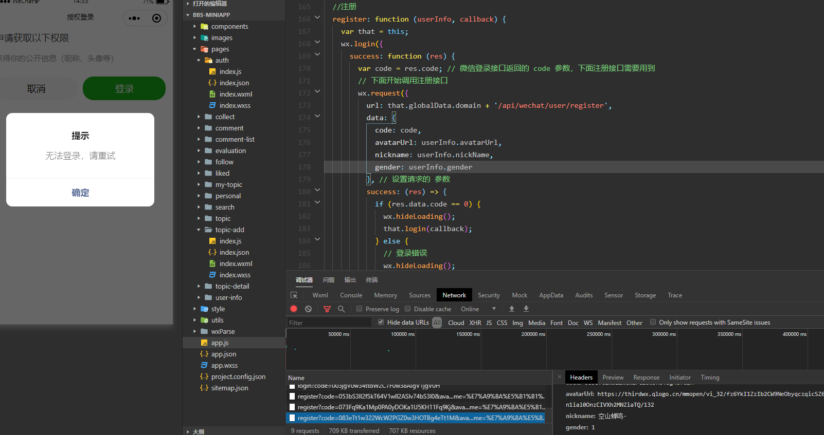
Task: Open the wxParse folder
Action: click(223, 332)
